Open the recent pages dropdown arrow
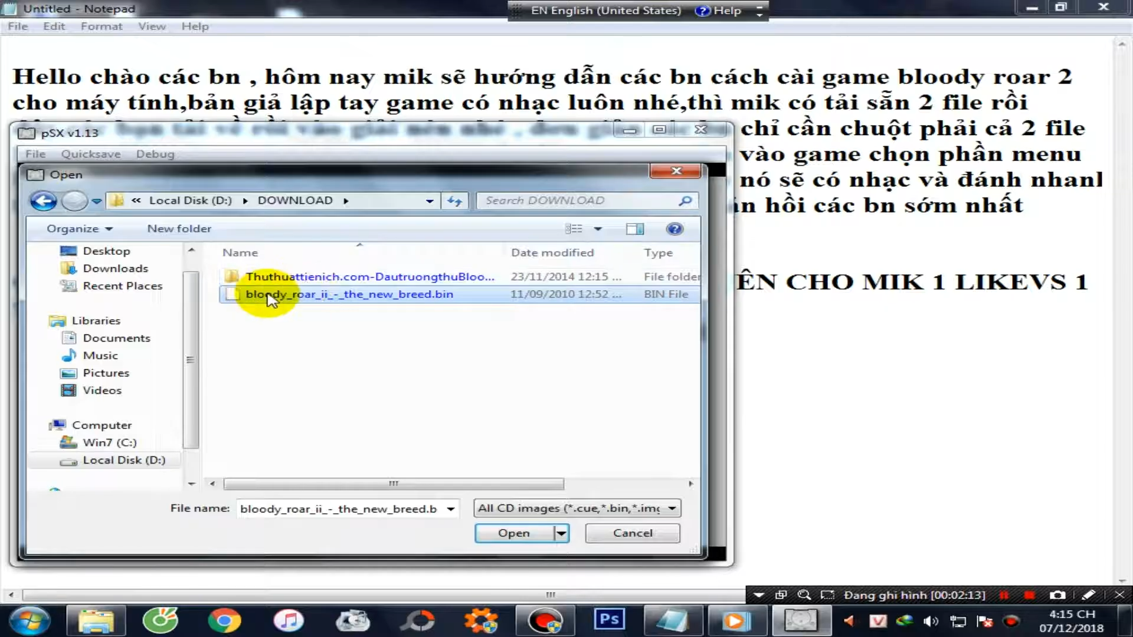The width and height of the screenshot is (1133, 637). pos(96,201)
